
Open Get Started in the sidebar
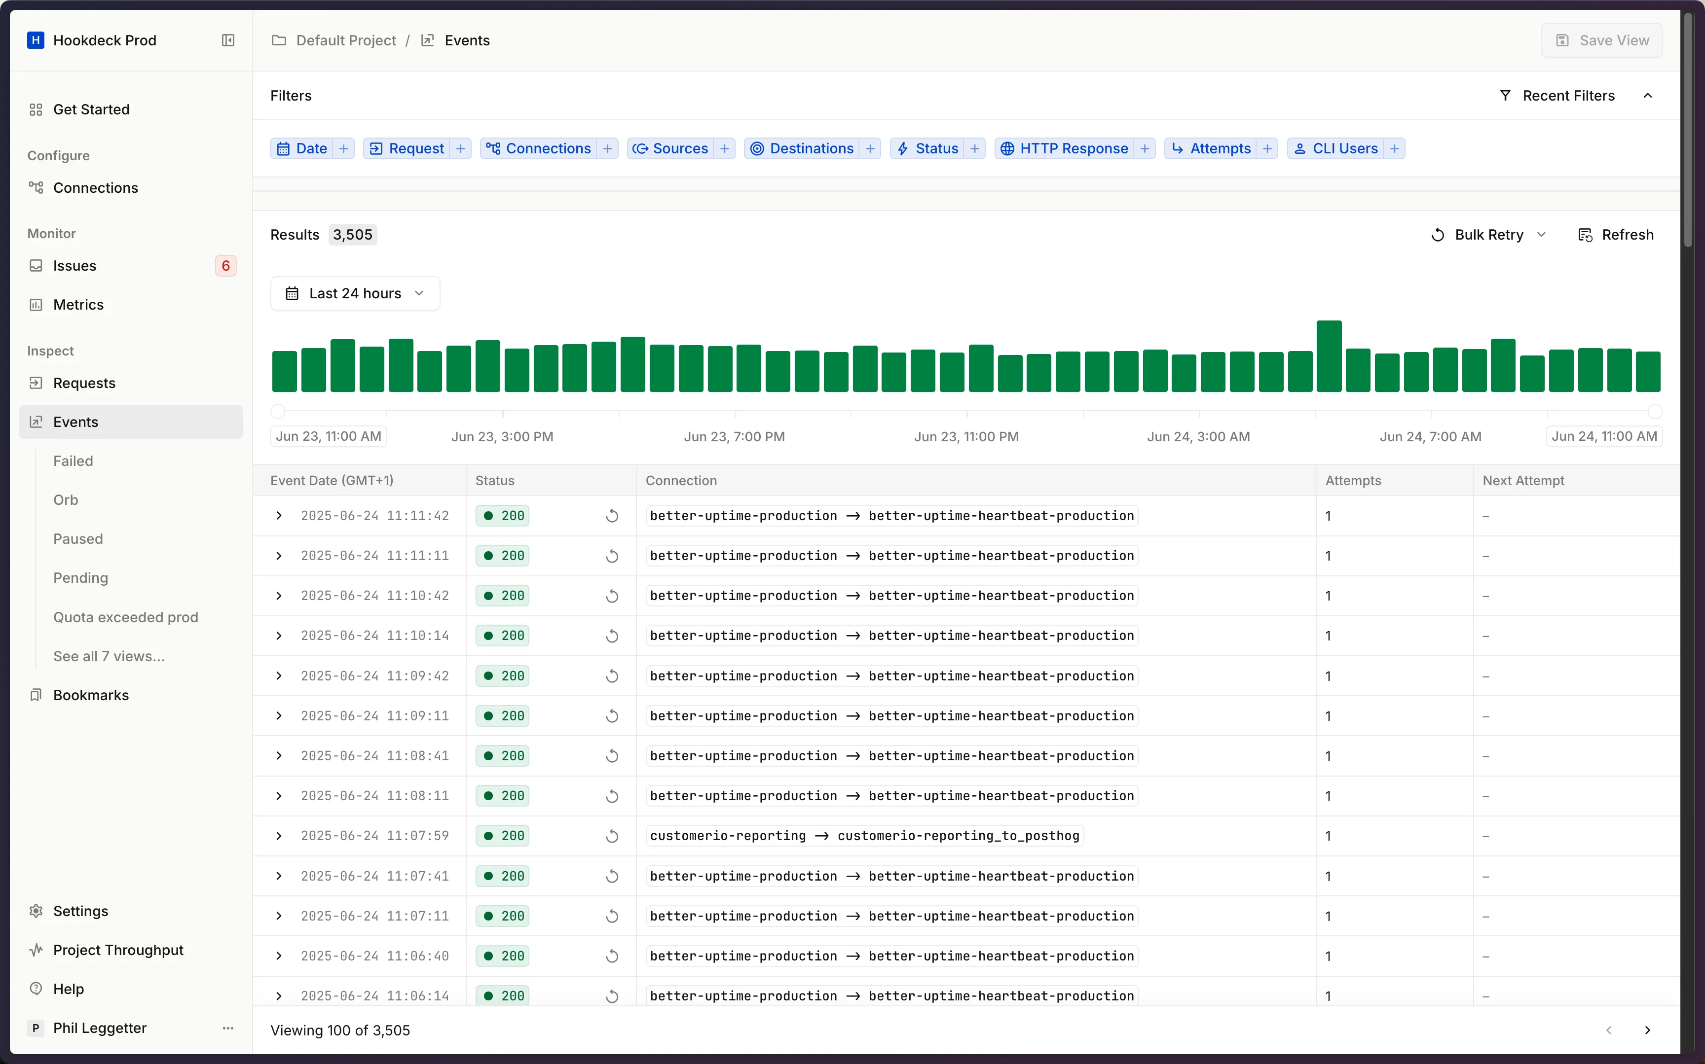pyautogui.click(x=130, y=110)
